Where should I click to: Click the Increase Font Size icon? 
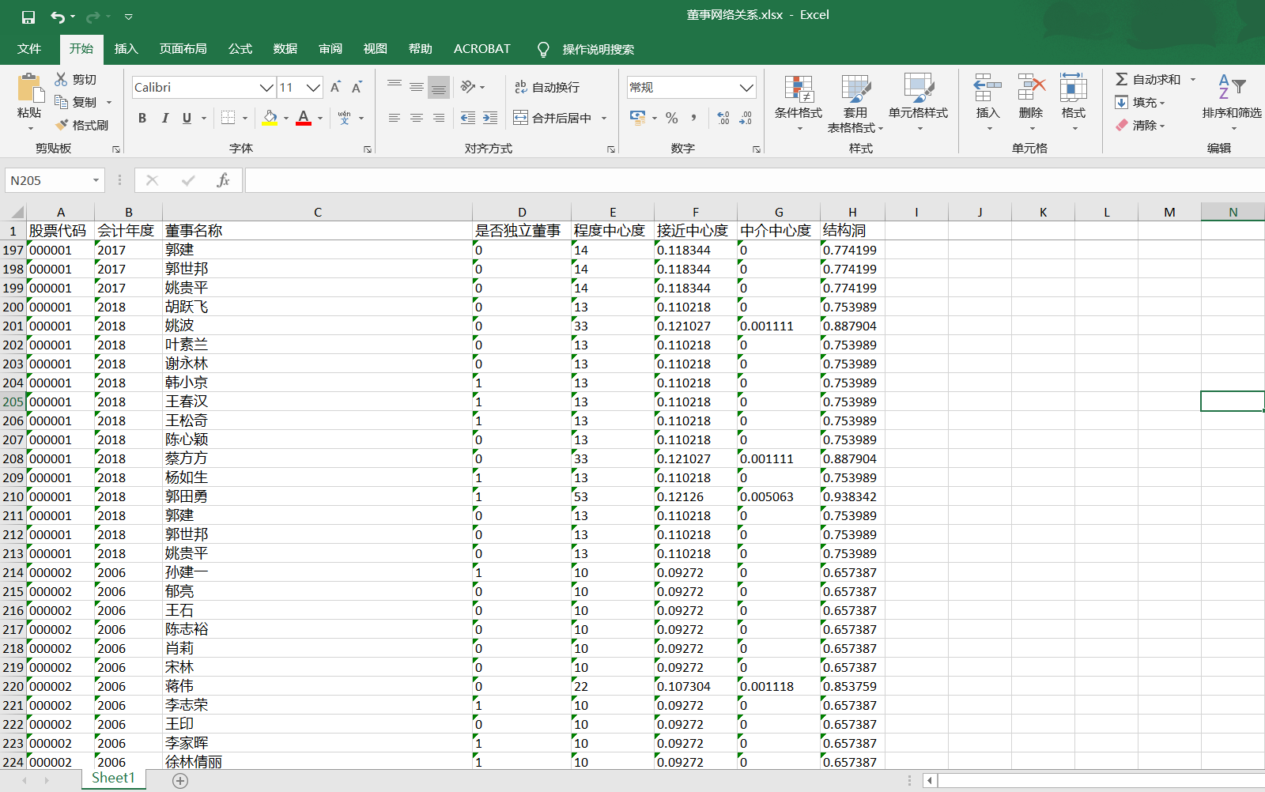pos(335,87)
